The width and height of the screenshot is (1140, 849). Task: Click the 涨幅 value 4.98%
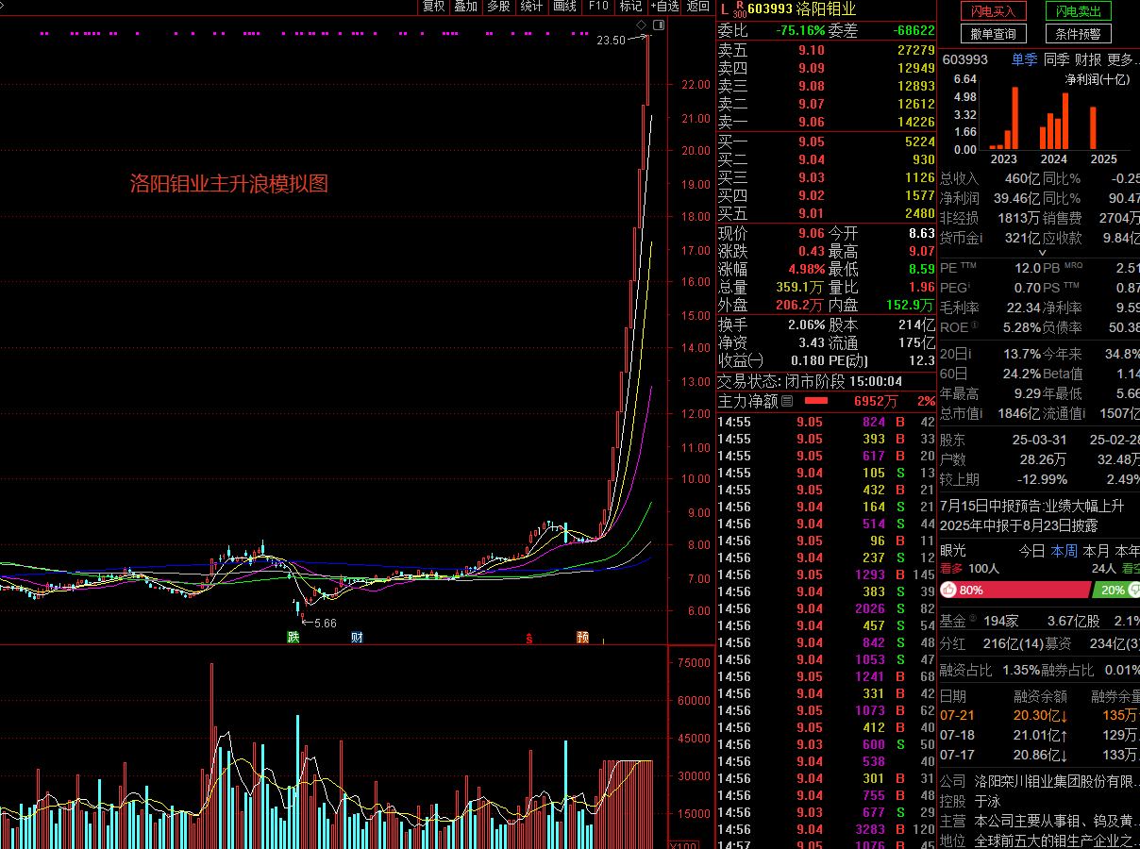point(808,269)
